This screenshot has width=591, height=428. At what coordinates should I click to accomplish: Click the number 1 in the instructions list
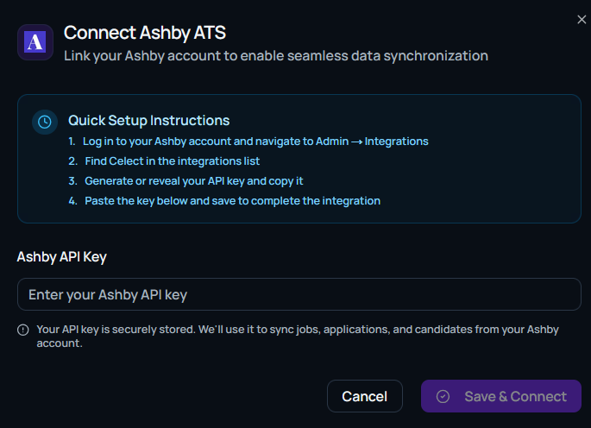(x=72, y=141)
